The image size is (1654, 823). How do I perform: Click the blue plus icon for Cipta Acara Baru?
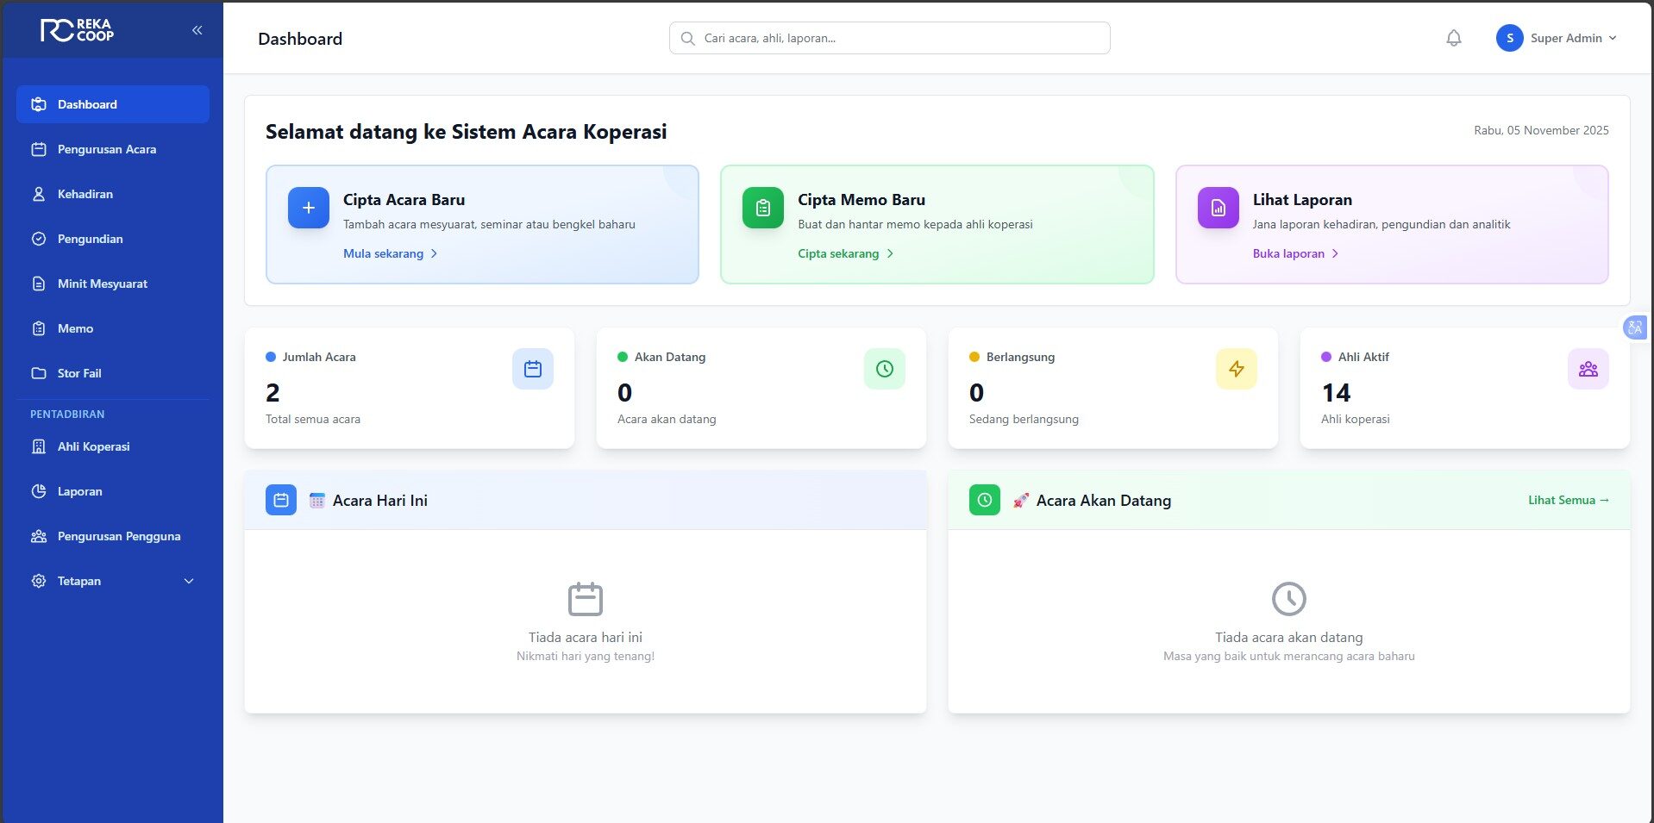pos(308,208)
